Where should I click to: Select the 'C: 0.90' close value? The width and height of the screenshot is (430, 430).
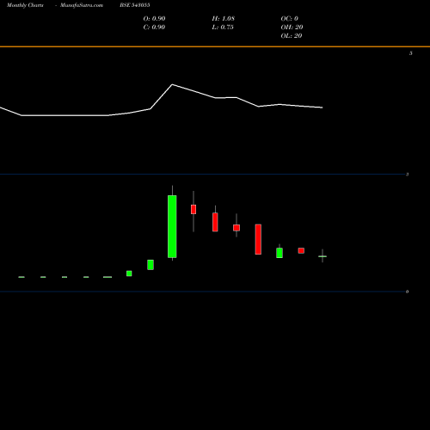(x=154, y=28)
